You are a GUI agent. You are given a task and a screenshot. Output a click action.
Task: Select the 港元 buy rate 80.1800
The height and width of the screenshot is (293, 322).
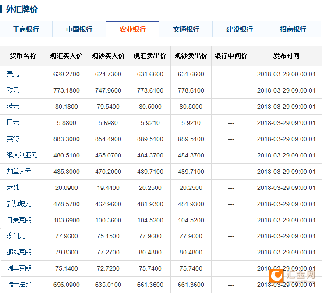[66, 107]
